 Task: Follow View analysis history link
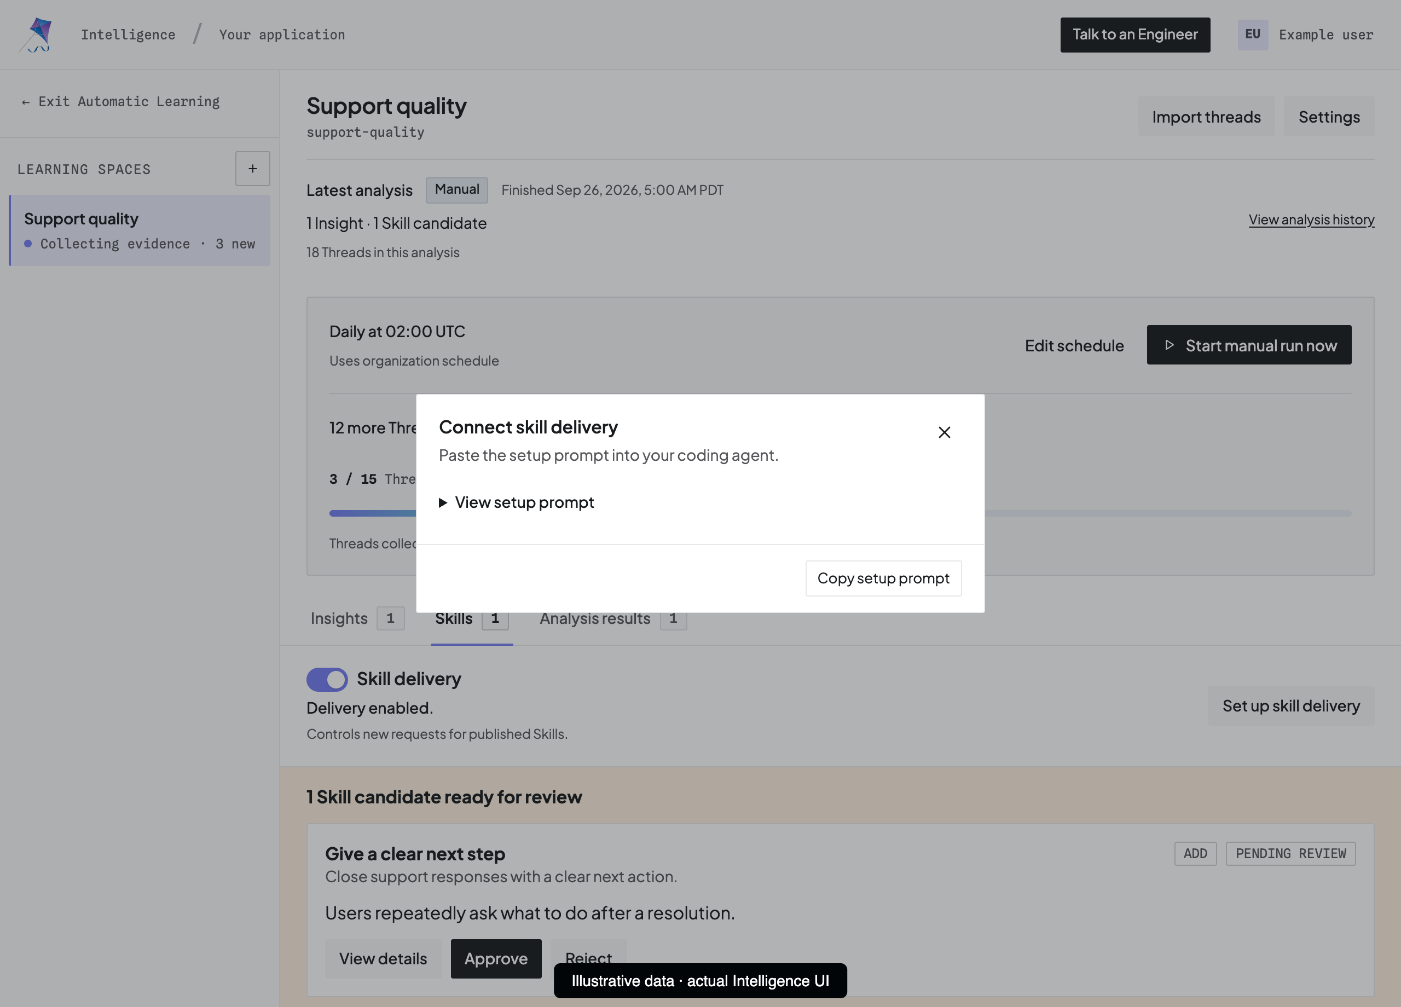(1311, 220)
